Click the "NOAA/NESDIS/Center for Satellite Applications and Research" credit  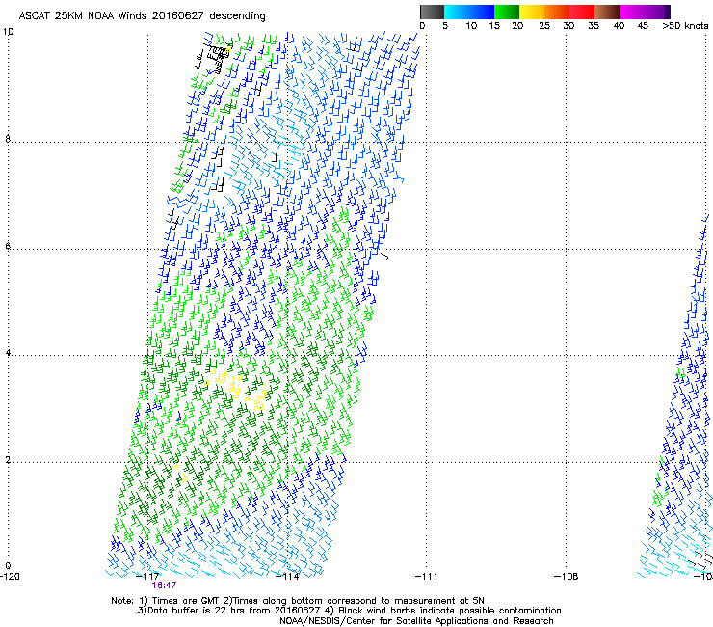pyautogui.click(x=416, y=620)
